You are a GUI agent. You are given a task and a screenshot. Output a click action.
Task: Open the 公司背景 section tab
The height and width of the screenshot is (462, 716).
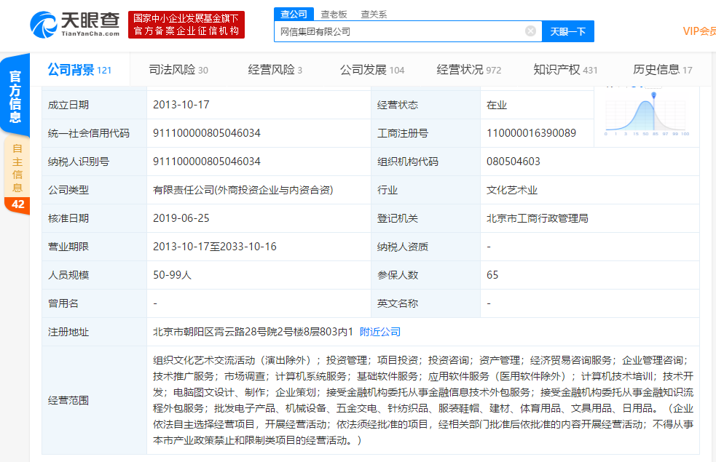point(79,70)
